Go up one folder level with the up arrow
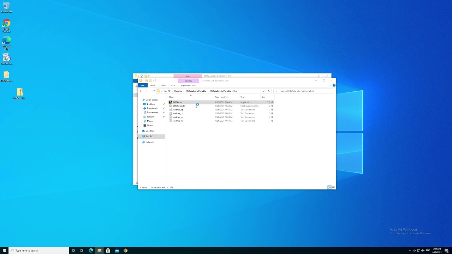 click(154, 91)
